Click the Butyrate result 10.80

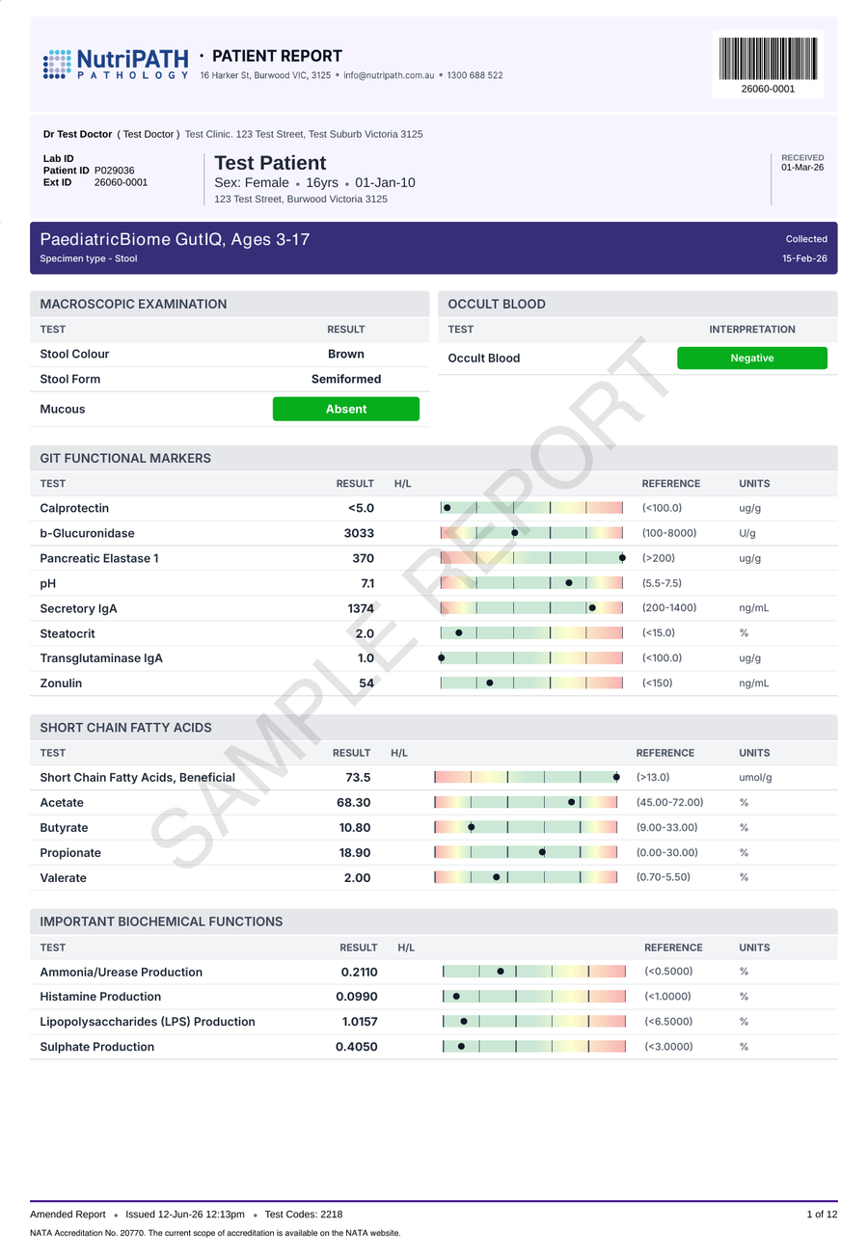(x=355, y=827)
